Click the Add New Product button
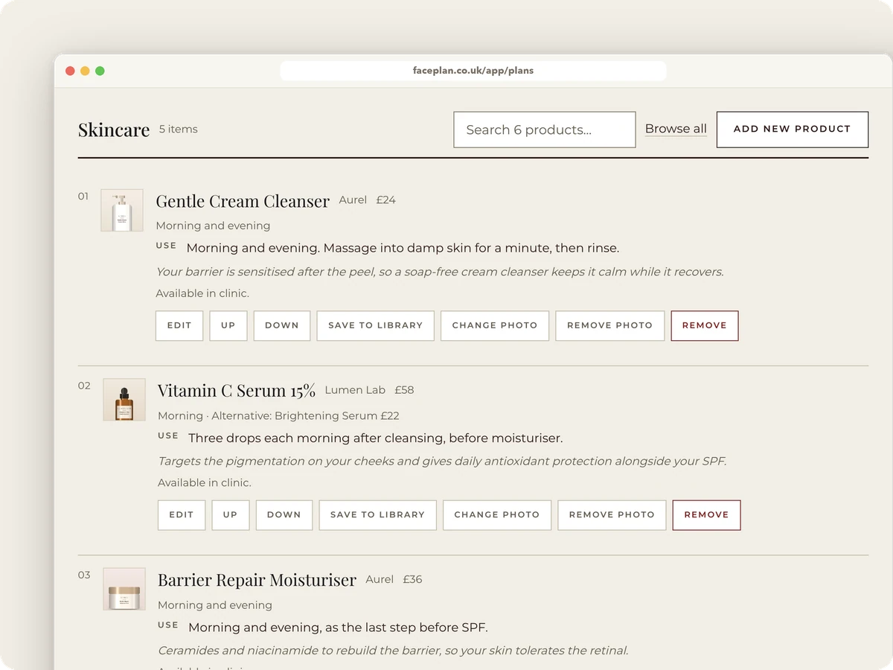Screen dimensions: 893x670 coord(793,130)
